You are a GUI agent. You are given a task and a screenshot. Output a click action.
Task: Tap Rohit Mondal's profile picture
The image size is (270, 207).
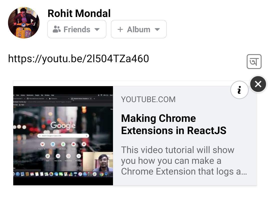(x=24, y=23)
